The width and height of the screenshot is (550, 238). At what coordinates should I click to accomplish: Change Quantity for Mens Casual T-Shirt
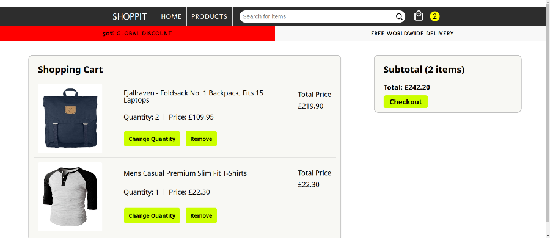coord(152,215)
